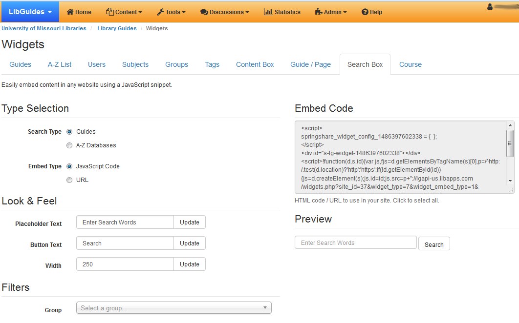The image size is (519, 323).
Task: Switch to the Content Box tab
Action: [x=255, y=64]
